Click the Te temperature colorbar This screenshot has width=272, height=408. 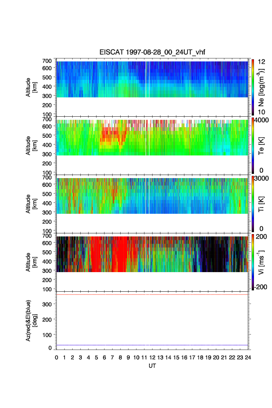[253, 146]
